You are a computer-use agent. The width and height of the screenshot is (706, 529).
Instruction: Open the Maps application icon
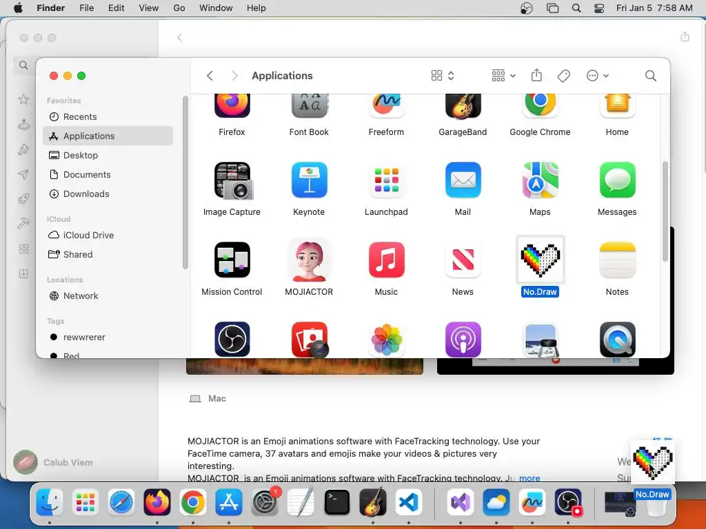click(540, 180)
